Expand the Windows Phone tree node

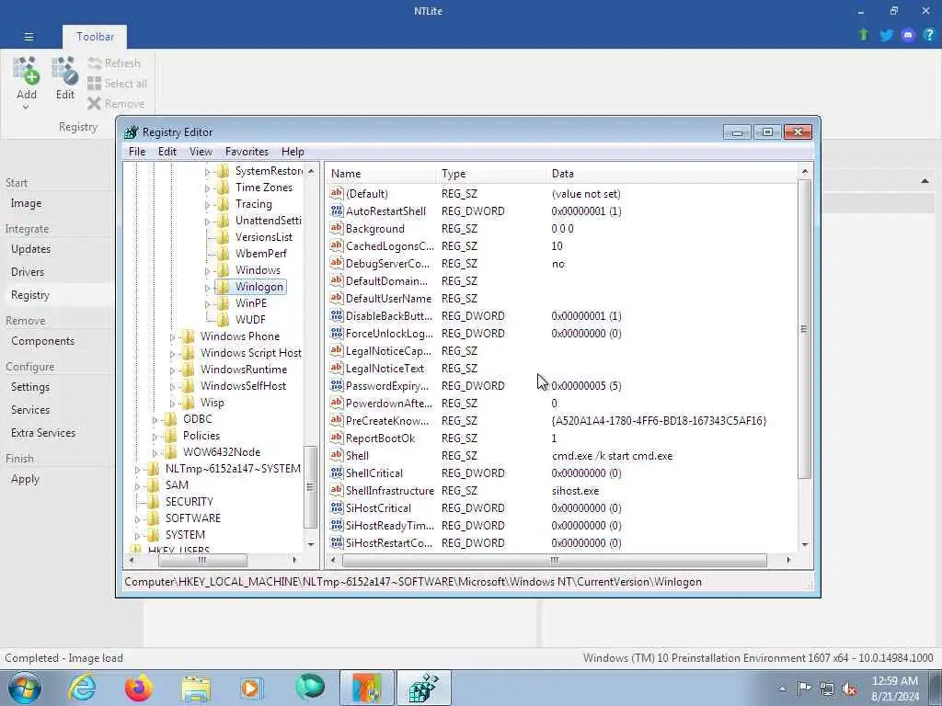click(172, 337)
